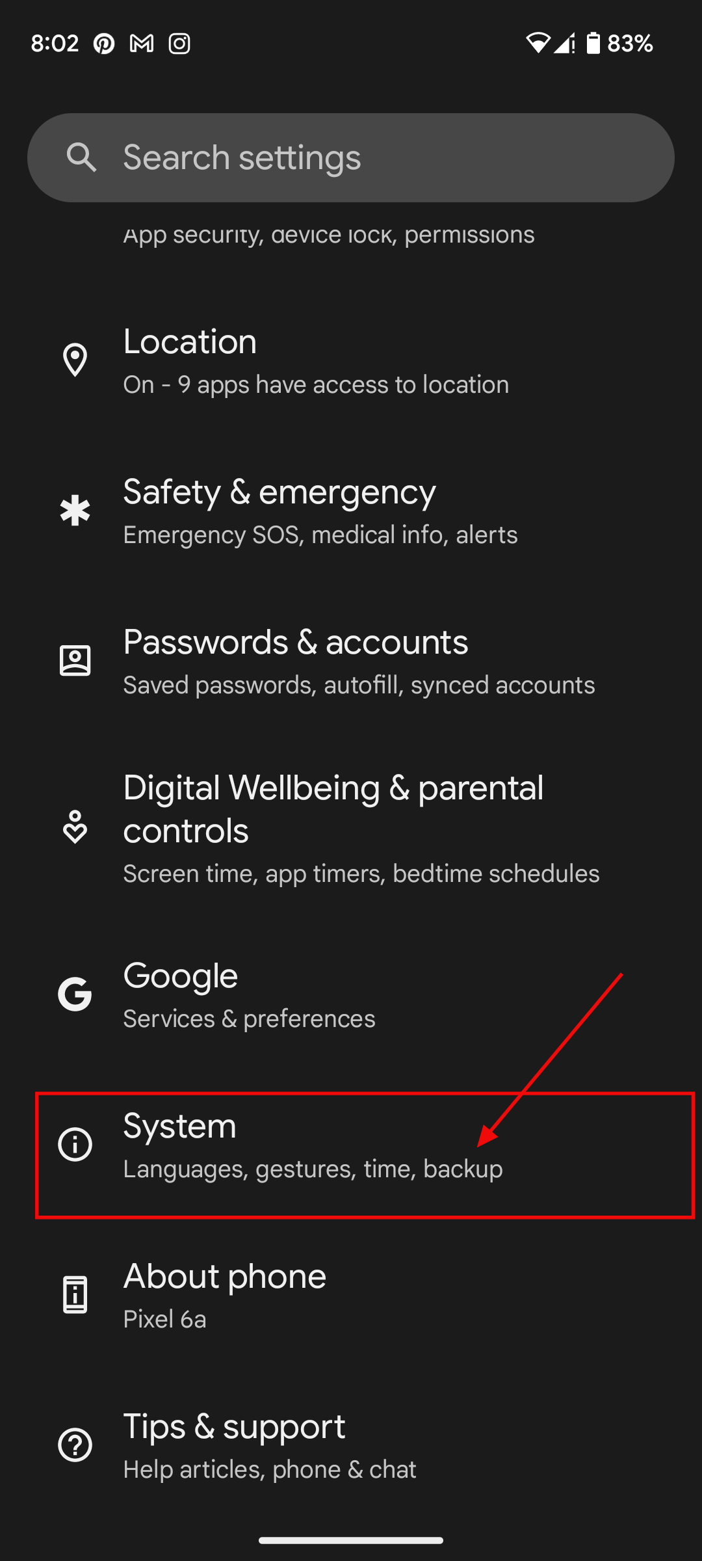This screenshot has height=1561, width=702.
Task: Tap the Digital Wellbeing heart icon
Action: click(x=75, y=827)
